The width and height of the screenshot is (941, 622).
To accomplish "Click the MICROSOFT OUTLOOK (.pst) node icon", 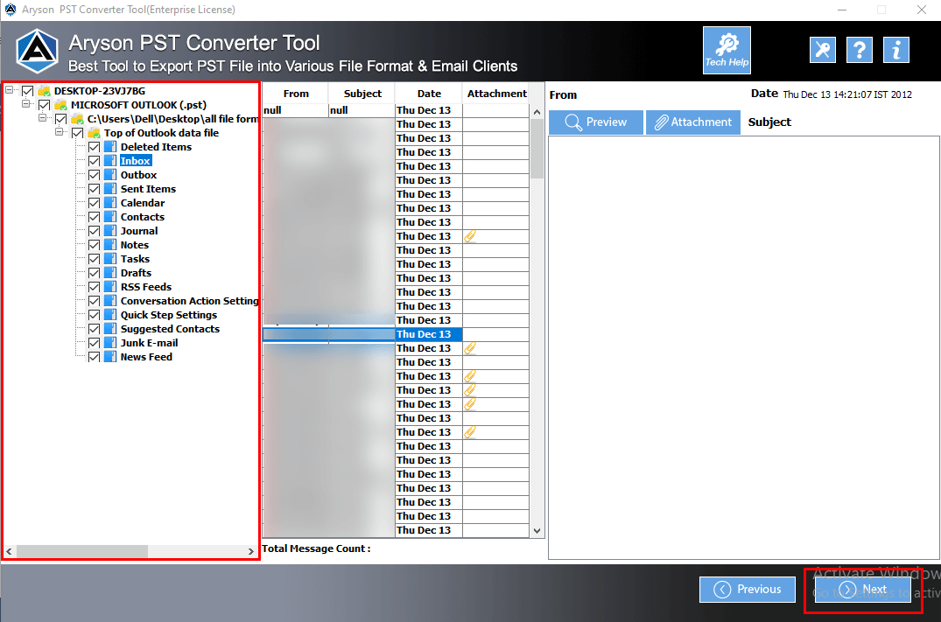I will (x=60, y=105).
